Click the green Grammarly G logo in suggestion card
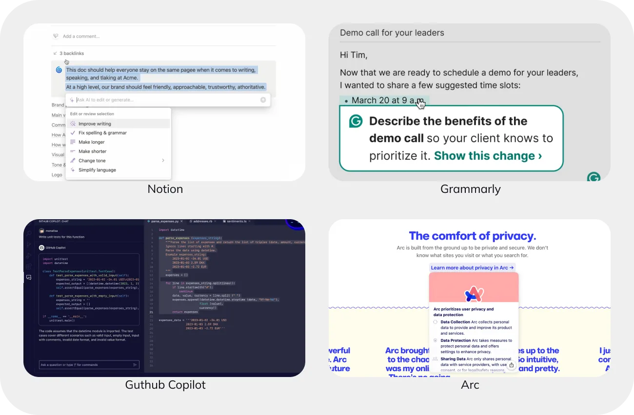Screen dimensions: 634x415 (356, 121)
